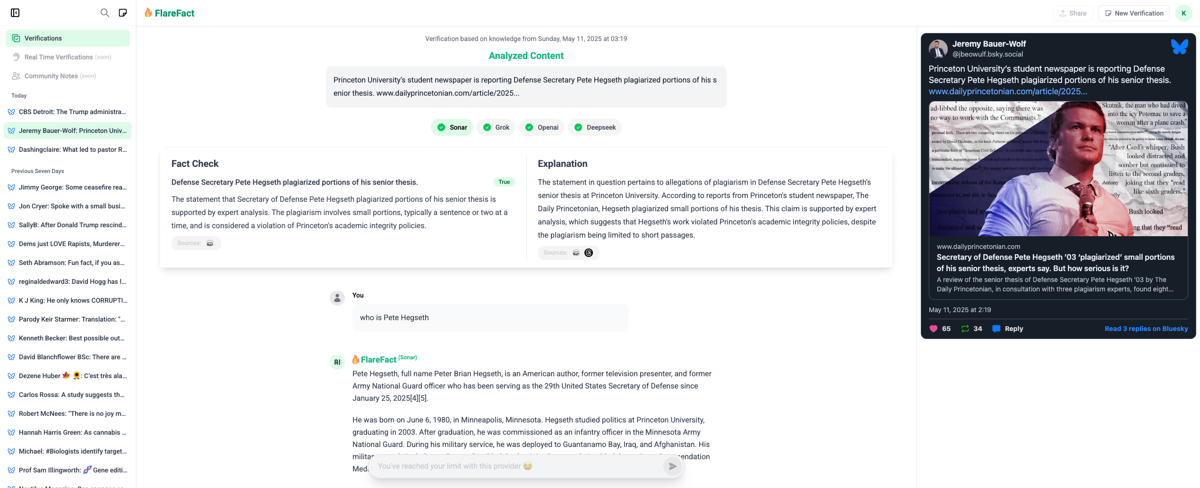Click the New Verification button

click(1134, 13)
